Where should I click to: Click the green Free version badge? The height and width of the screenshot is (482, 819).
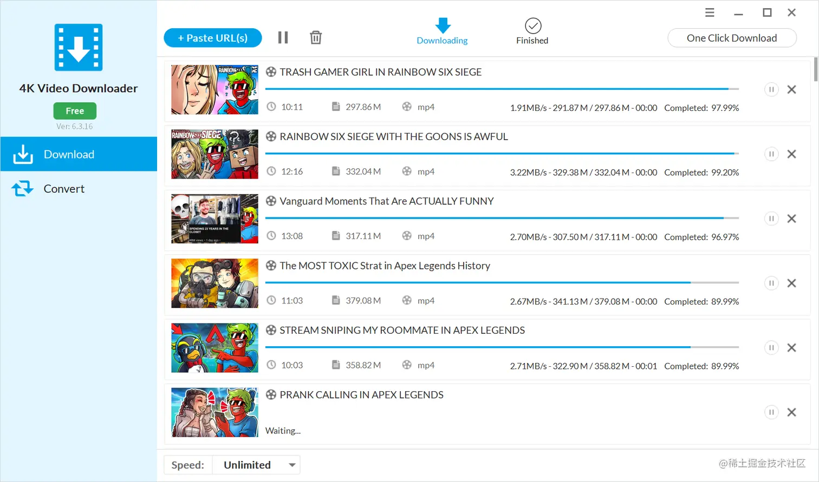[x=75, y=110]
